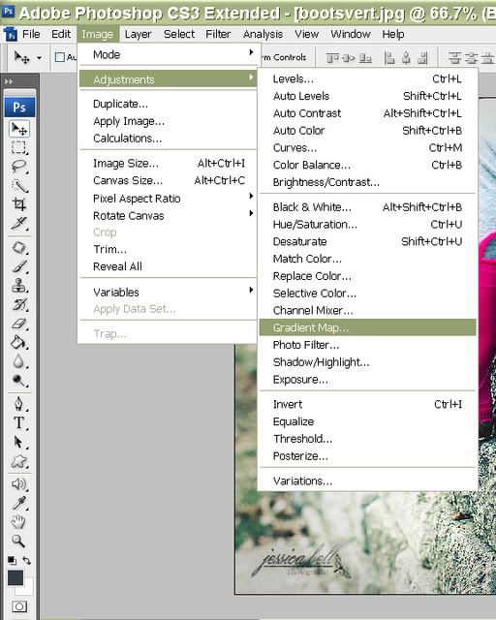The width and height of the screenshot is (496, 620).
Task: Select the Zoom tool
Action: click(x=19, y=541)
